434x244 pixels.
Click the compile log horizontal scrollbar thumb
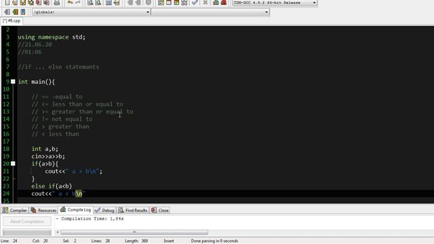[134, 232]
